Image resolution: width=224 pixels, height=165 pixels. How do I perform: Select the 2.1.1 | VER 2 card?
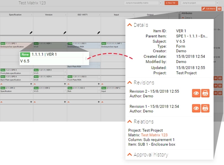50,90
